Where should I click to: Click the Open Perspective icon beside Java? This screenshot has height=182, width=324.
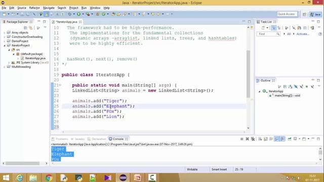pos(304,14)
